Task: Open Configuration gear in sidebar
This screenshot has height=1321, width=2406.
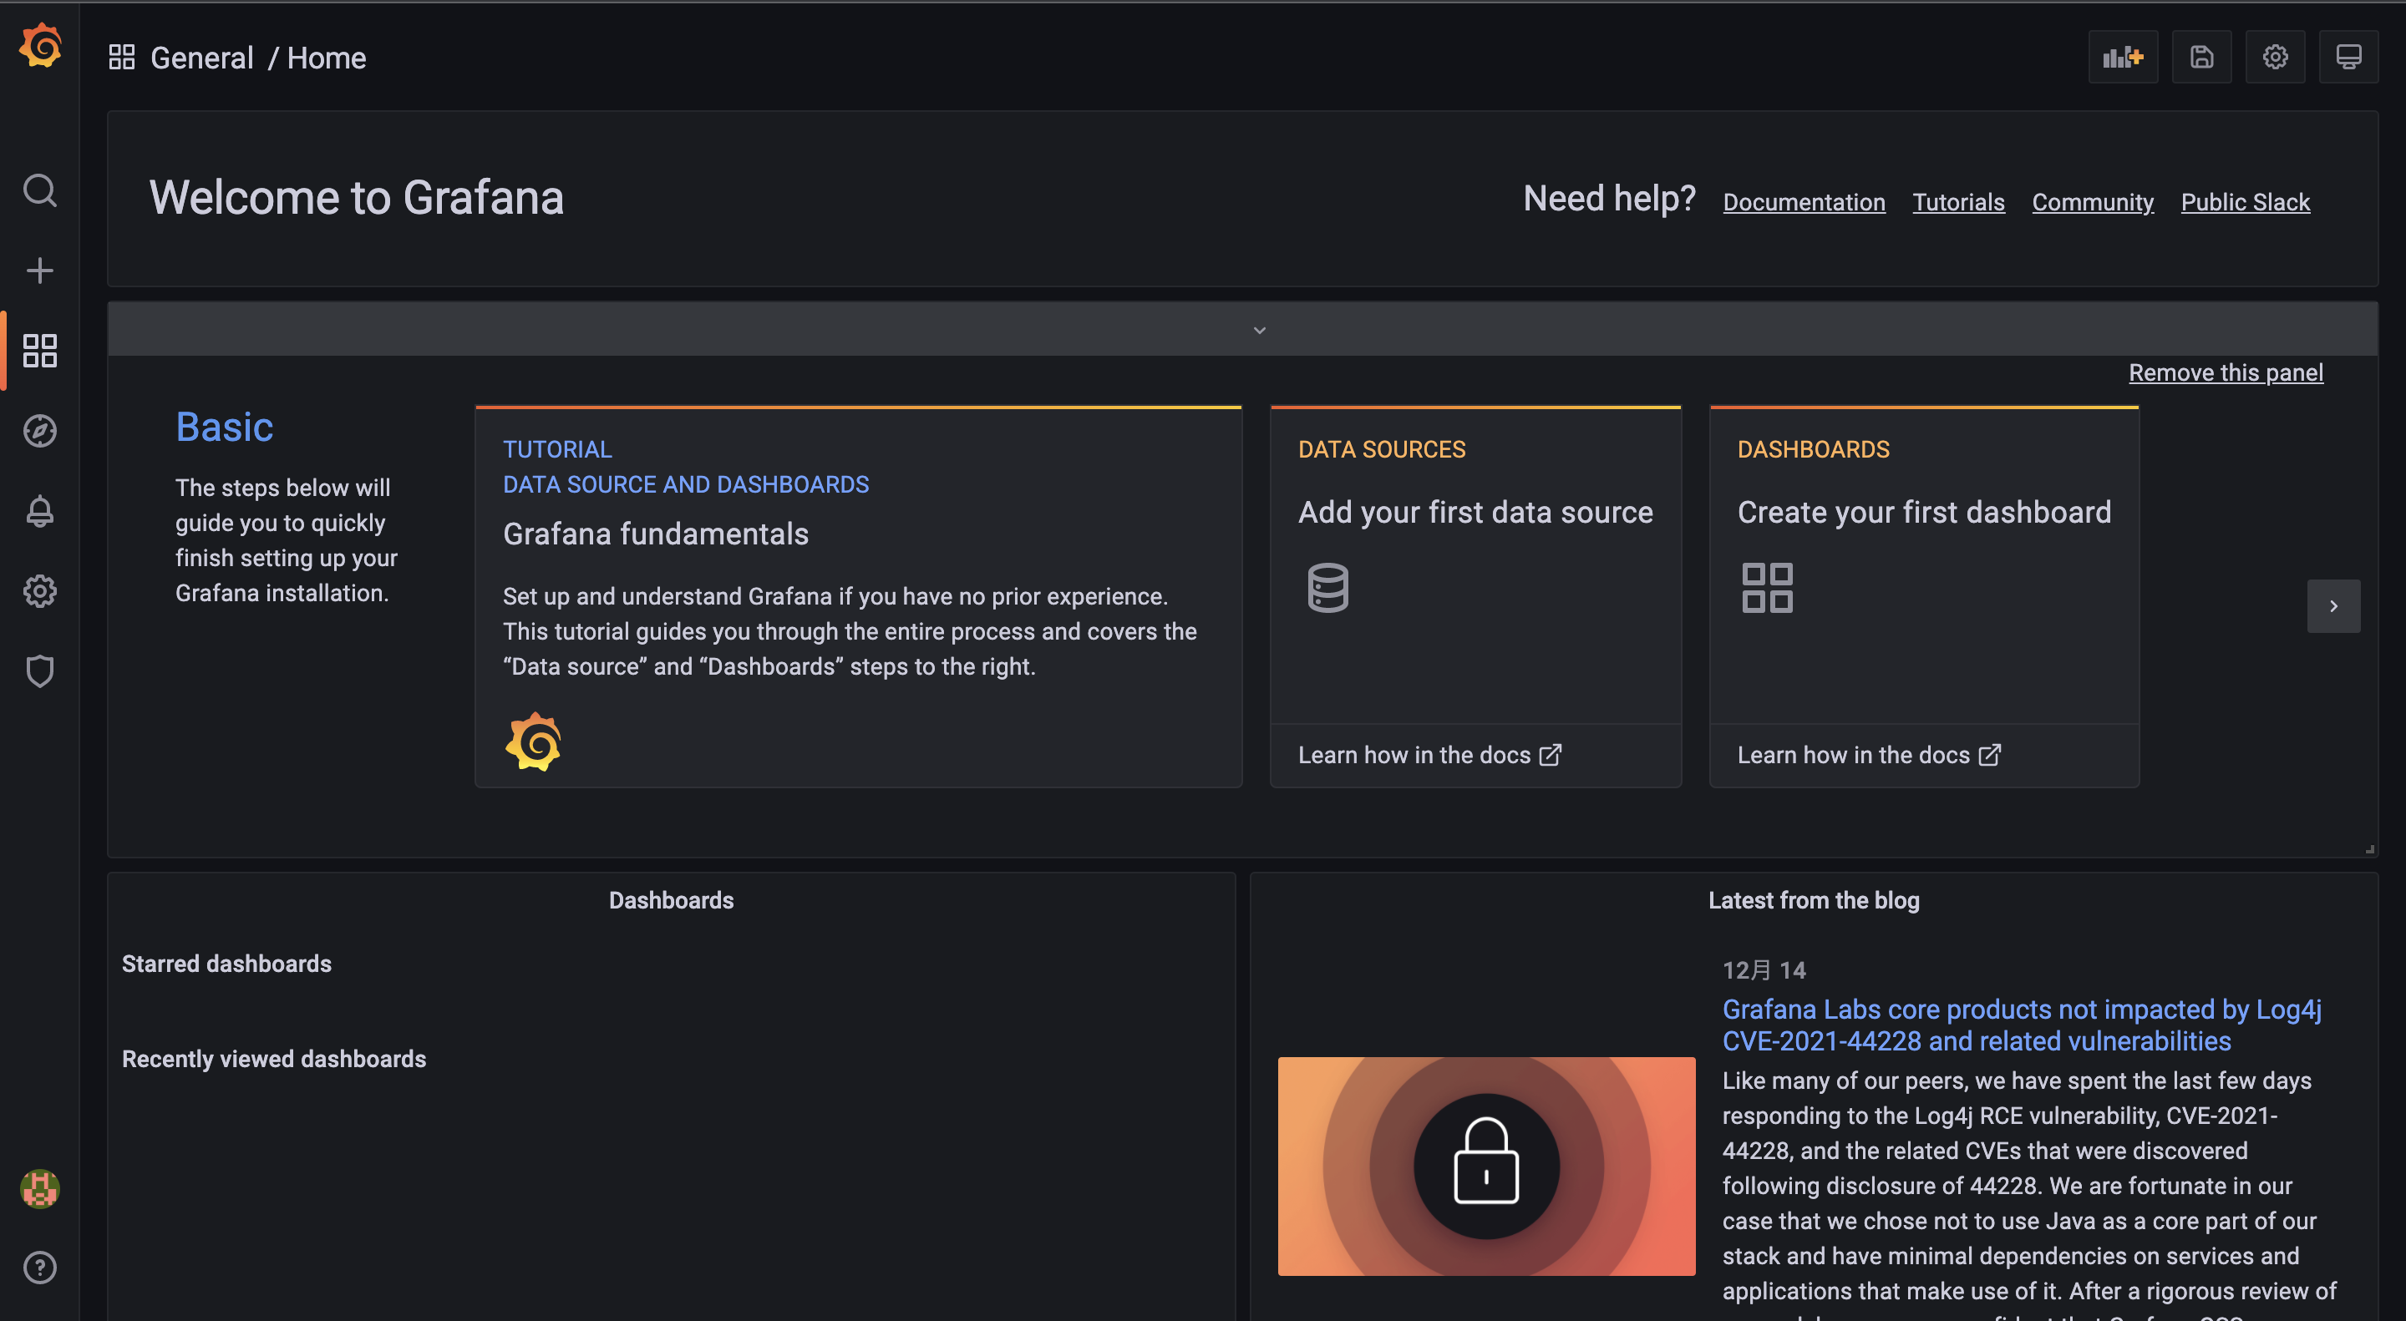Action: pyautogui.click(x=40, y=591)
